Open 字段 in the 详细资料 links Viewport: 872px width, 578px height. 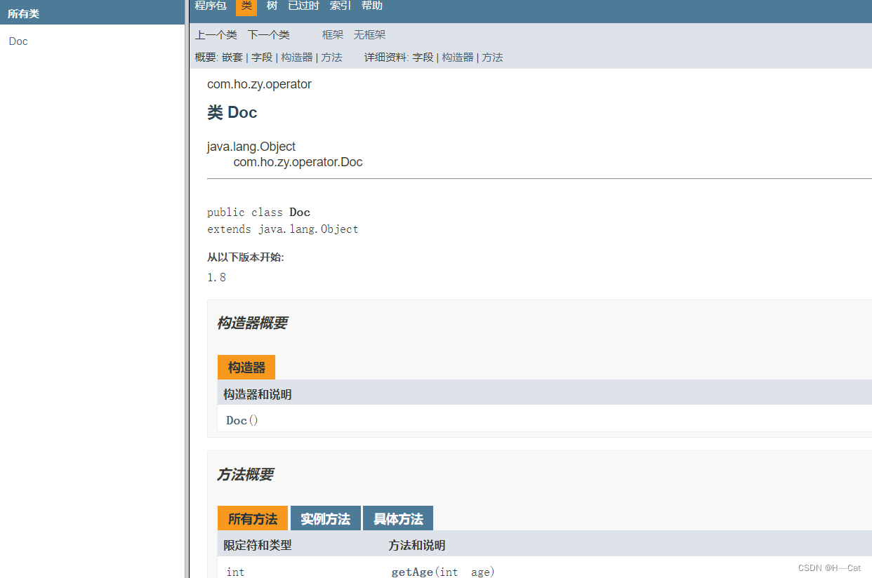tap(423, 57)
